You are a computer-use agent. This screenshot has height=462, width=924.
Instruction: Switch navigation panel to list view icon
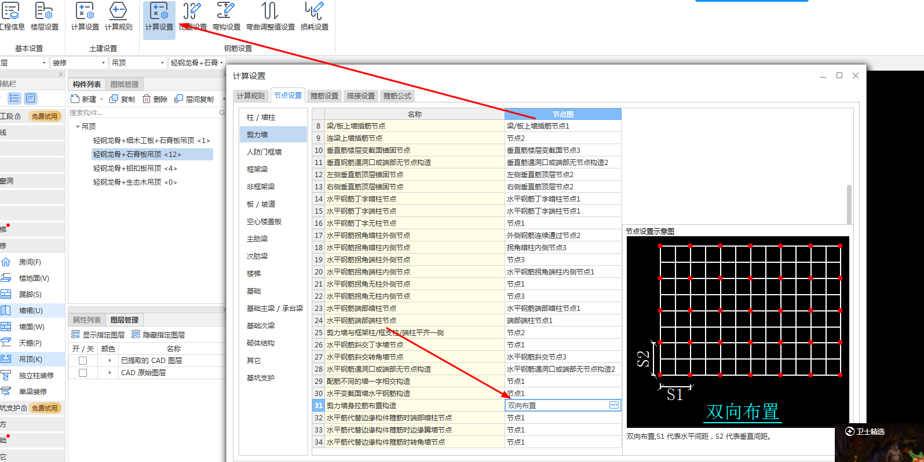pos(14,98)
